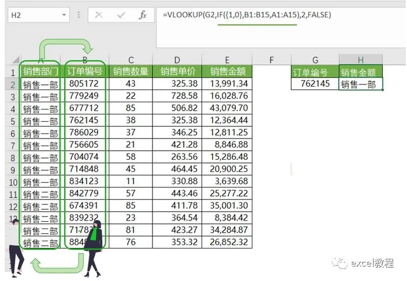This screenshot has width=407, height=281.
Task: Select cell G2 containing 762145
Action: [x=315, y=84]
